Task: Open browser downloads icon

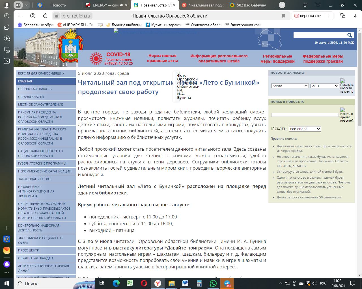Action: [x=355, y=16]
